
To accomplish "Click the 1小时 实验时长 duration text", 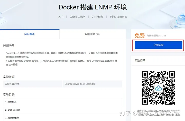I will click(118, 17).
